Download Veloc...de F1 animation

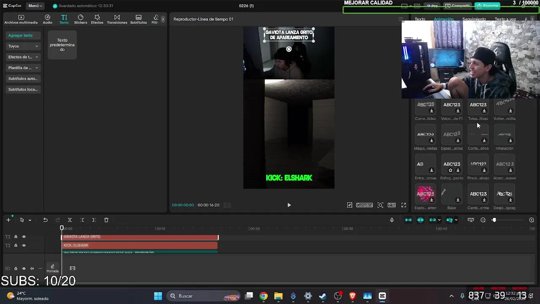[x=458, y=111]
